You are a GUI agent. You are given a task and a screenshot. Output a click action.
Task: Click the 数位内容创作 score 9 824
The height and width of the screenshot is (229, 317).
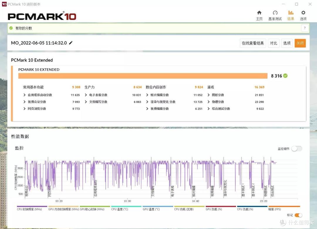199,87
